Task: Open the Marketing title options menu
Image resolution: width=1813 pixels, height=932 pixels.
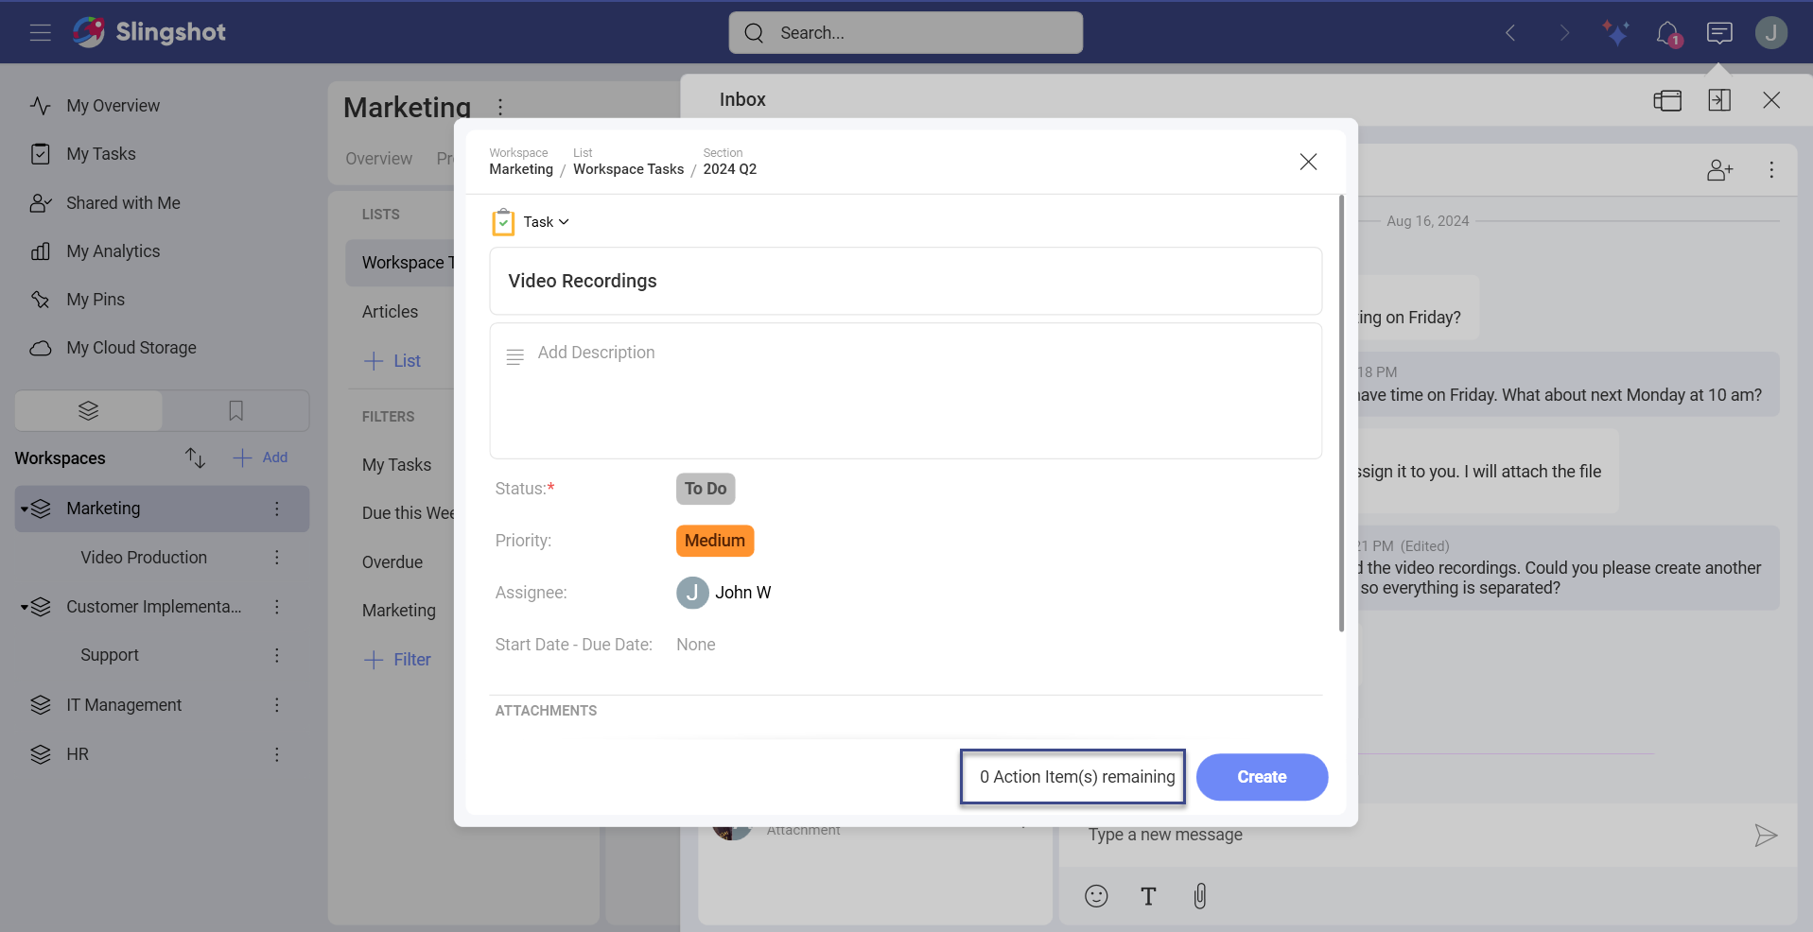Action: (500, 107)
